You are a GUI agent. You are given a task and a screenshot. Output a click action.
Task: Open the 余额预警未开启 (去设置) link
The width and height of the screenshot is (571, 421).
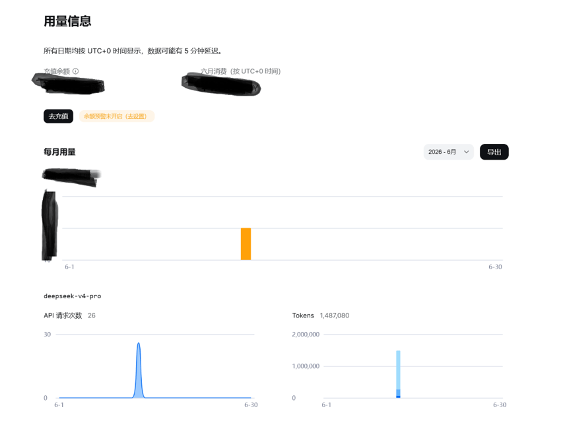[117, 116]
